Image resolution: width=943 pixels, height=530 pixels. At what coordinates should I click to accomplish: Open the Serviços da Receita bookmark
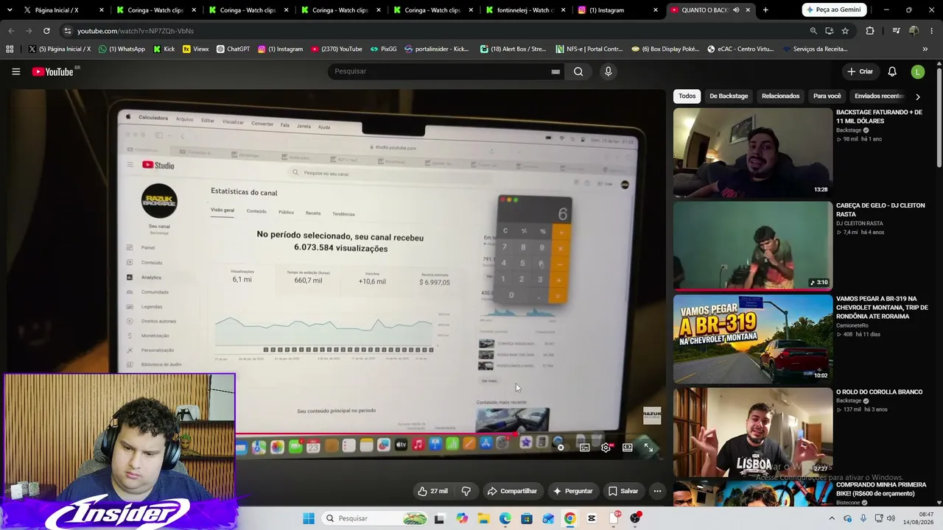[x=814, y=49]
